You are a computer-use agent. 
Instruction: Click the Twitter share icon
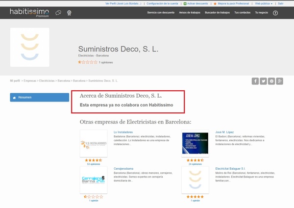(x=263, y=81)
